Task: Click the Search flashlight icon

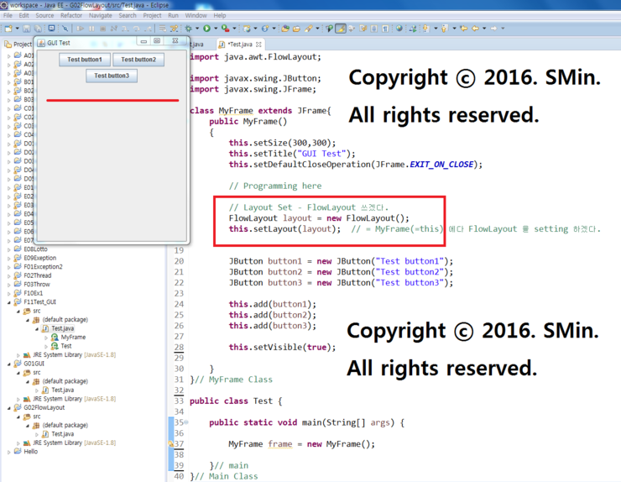Action: tap(308, 29)
